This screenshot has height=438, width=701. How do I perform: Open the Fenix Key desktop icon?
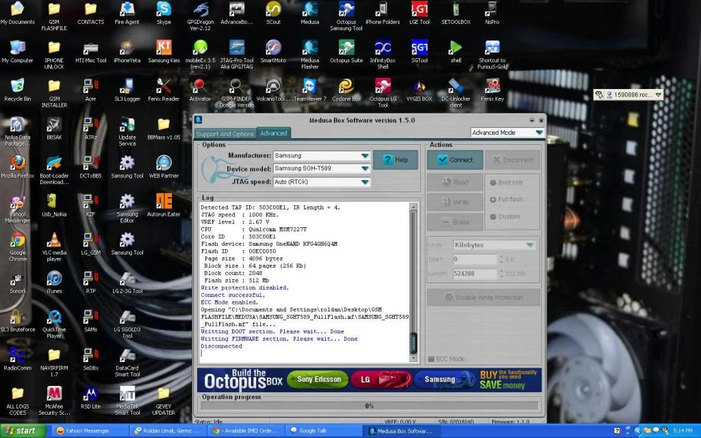pos(492,90)
